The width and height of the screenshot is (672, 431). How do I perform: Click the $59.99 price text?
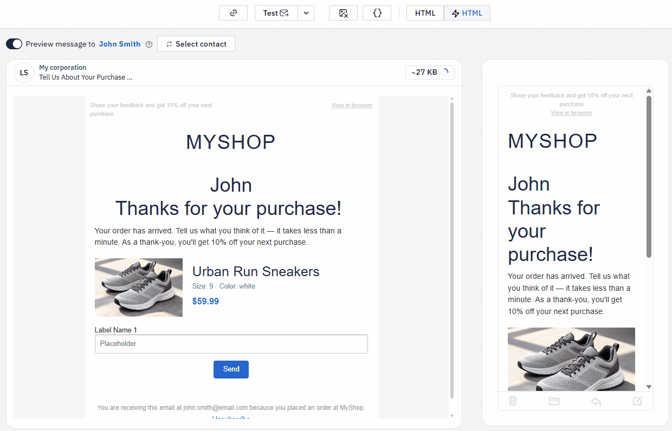point(205,301)
